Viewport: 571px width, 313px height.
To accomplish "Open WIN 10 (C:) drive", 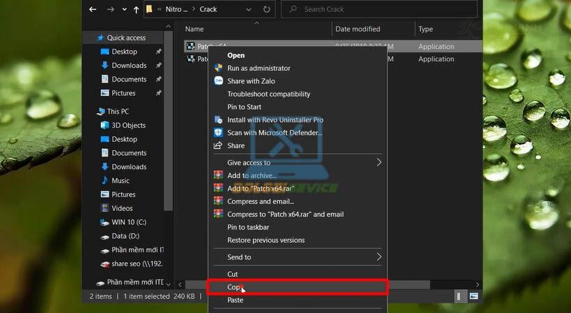I will pos(130,222).
